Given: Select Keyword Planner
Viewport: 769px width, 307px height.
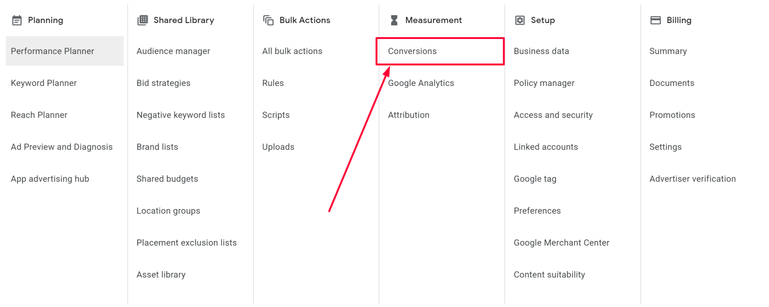Looking at the screenshot, I should tap(44, 83).
